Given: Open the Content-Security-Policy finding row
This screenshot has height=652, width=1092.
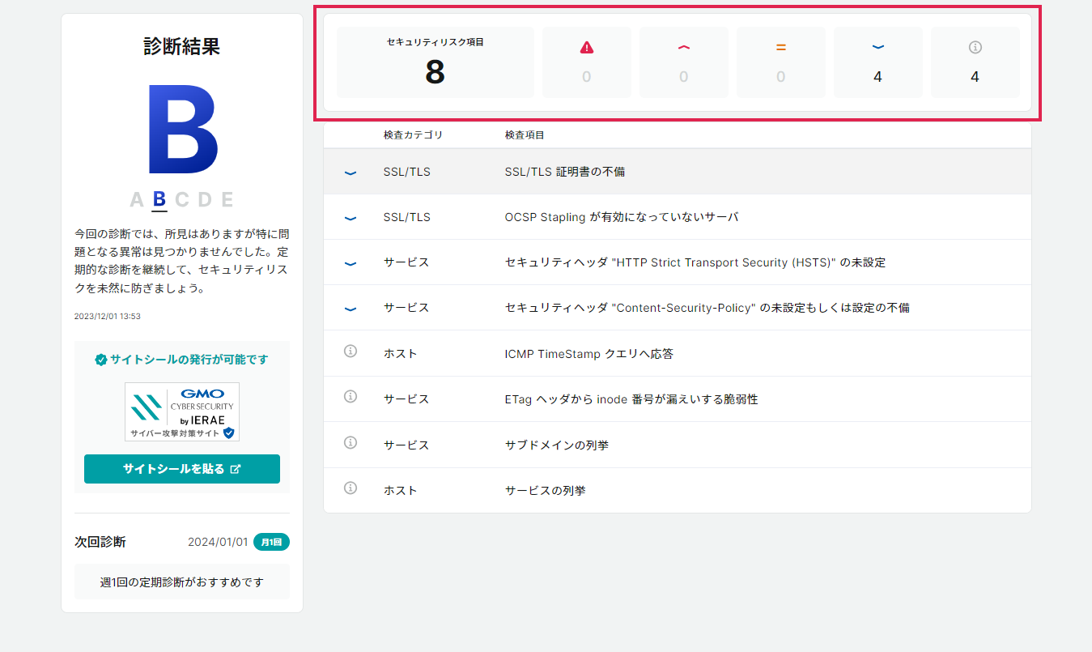Looking at the screenshot, I should pyautogui.click(x=706, y=308).
